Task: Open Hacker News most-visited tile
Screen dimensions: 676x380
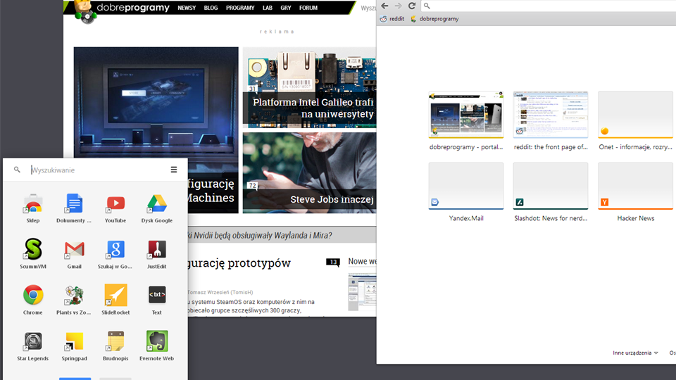Action: pyautogui.click(x=635, y=186)
